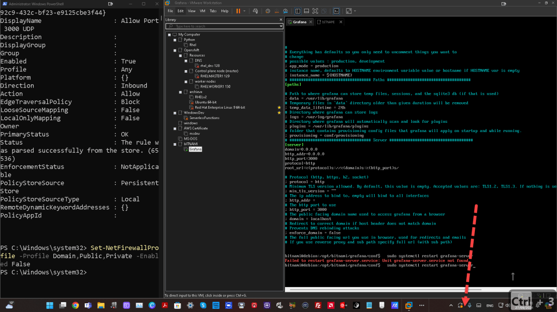
Task: Select the windows folder in Library
Action: pyautogui.click(x=190, y=123)
